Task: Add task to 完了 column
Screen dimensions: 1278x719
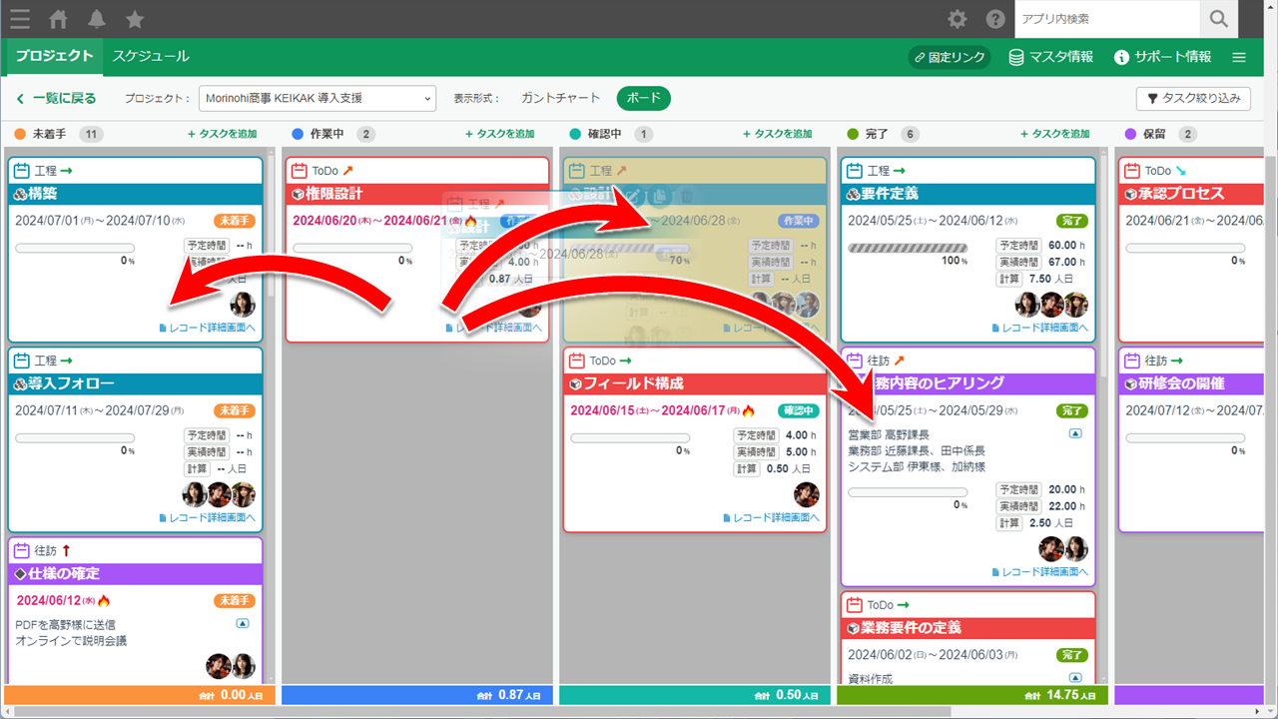Action: 1054,134
